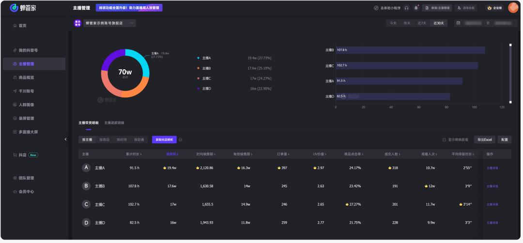This screenshot has height=243, width=523.
Task: Select the 近7天 time range option
Action: click(422, 23)
